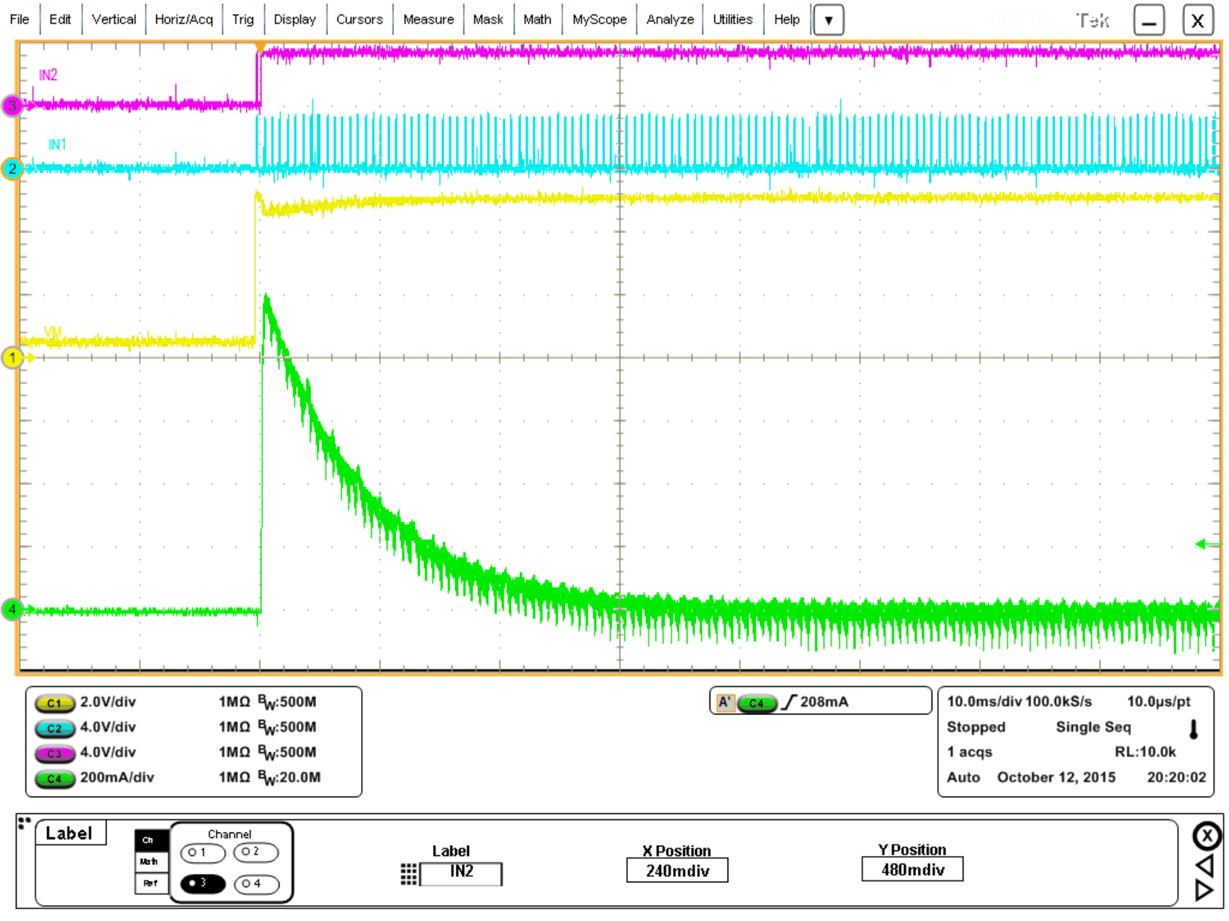The image size is (1229, 921).
Task: Click the C3 channel badge in the vertical readout
Action: coord(55,754)
